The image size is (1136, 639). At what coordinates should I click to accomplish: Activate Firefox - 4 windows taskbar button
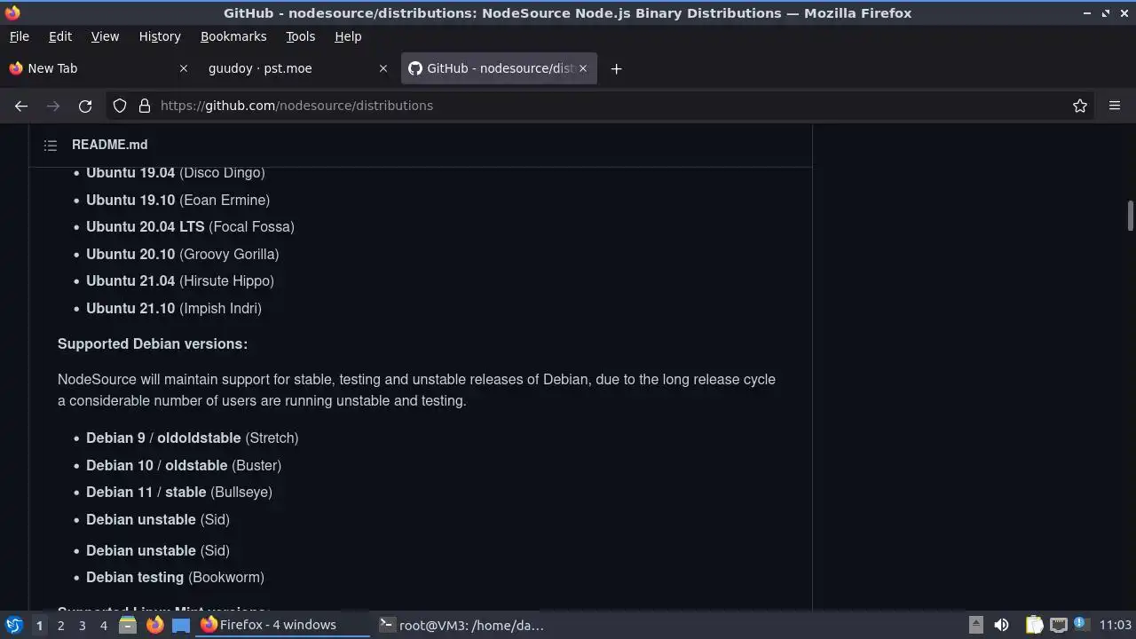(283, 625)
